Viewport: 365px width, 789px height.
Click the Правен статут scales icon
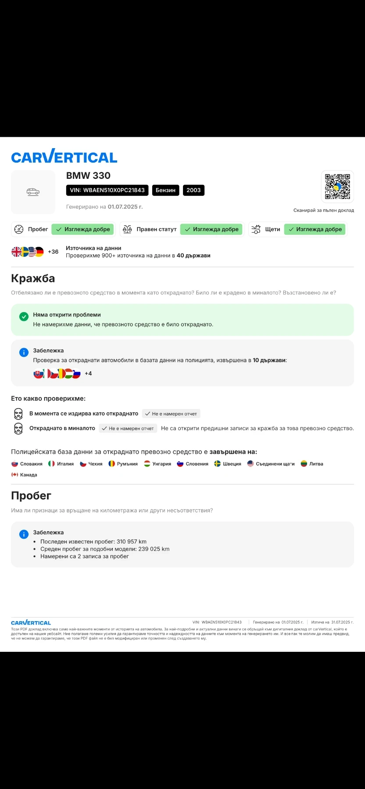pos(127,229)
